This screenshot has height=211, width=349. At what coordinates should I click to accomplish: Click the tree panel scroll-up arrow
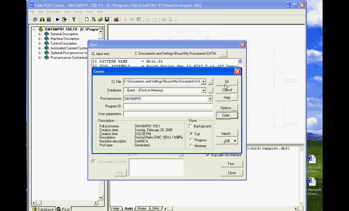[100, 32]
